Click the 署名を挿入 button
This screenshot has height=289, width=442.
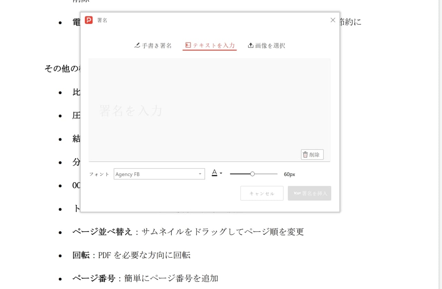[x=309, y=193]
